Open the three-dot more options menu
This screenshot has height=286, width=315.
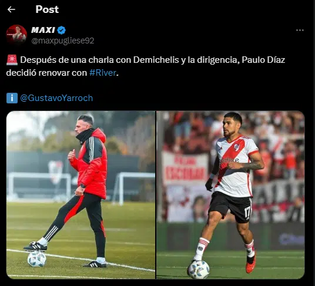tap(300, 31)
